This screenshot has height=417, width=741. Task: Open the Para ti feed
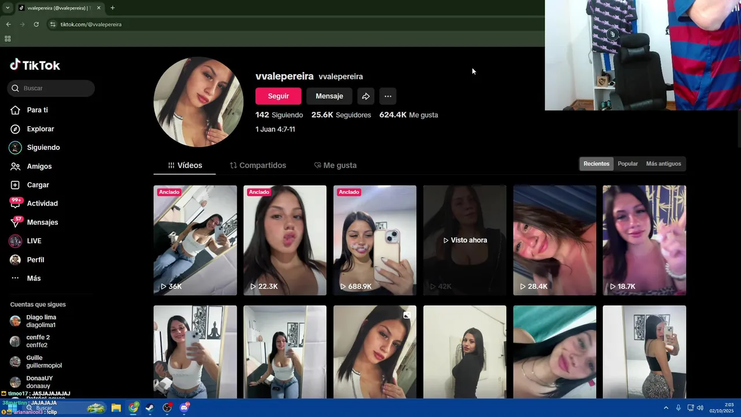coord(29,110)
